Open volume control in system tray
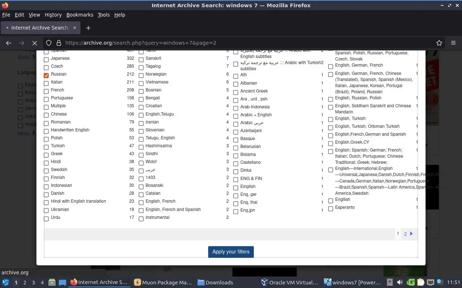Image resolution: width=462 pixels, height=288 pixels. click(400, 283)
